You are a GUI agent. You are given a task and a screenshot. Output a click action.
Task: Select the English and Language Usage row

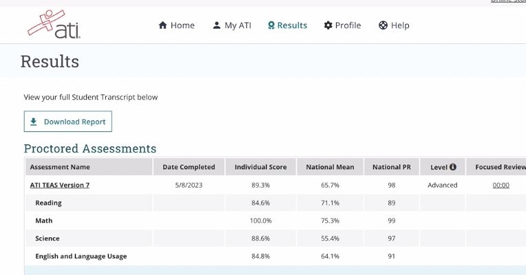tap(276, 256)
